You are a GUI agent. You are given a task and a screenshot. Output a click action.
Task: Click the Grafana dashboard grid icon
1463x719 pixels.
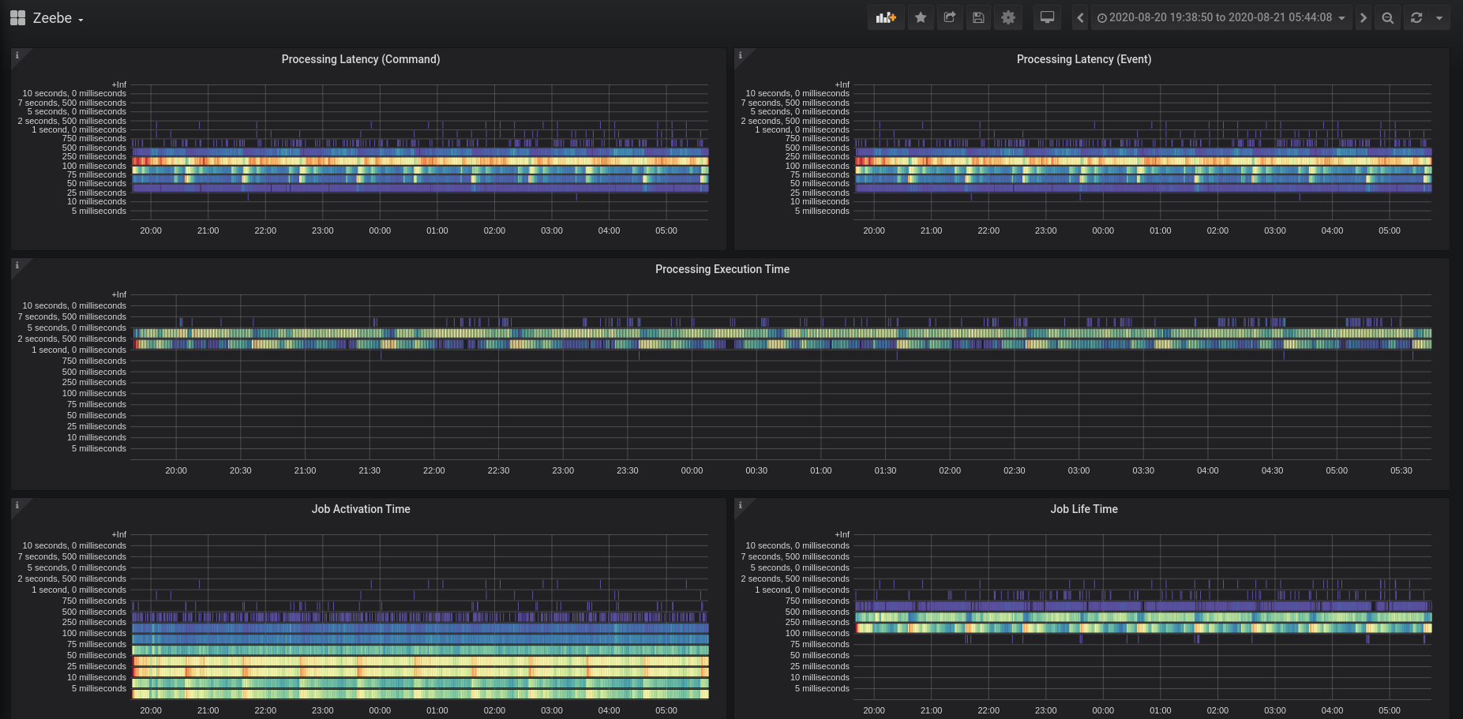point(17,17)
